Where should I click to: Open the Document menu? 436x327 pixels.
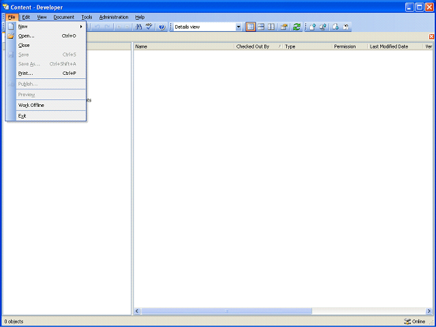tap(64, 17)
